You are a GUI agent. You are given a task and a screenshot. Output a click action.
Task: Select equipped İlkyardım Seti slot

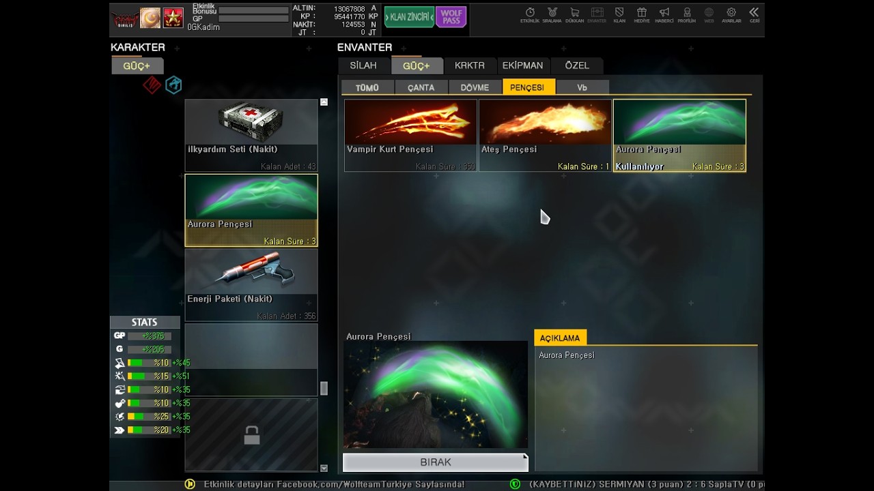click(x=251, y=136)
